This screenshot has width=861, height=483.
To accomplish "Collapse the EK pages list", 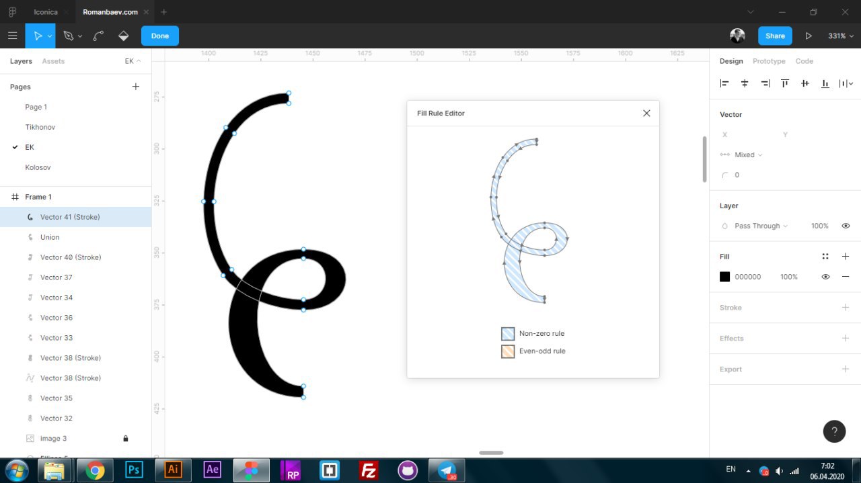I will click(x=133, y=61).
